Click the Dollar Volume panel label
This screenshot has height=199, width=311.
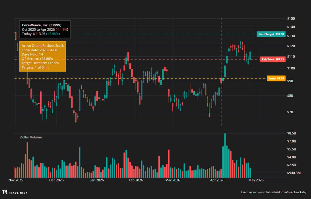click(31, 137)
